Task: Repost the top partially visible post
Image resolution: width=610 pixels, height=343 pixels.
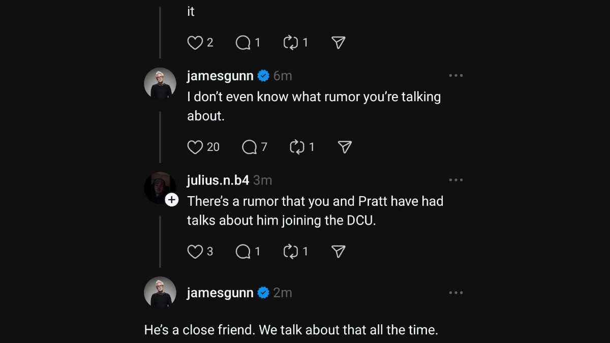Action: click(290, 43)
